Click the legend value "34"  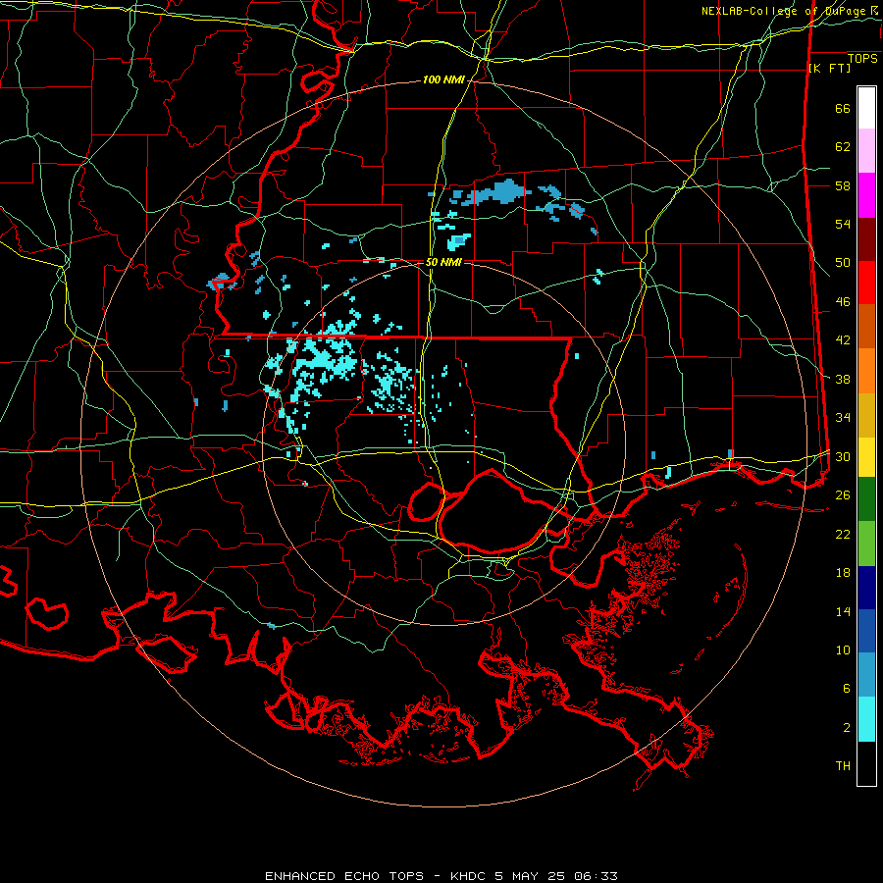[843, 418]
